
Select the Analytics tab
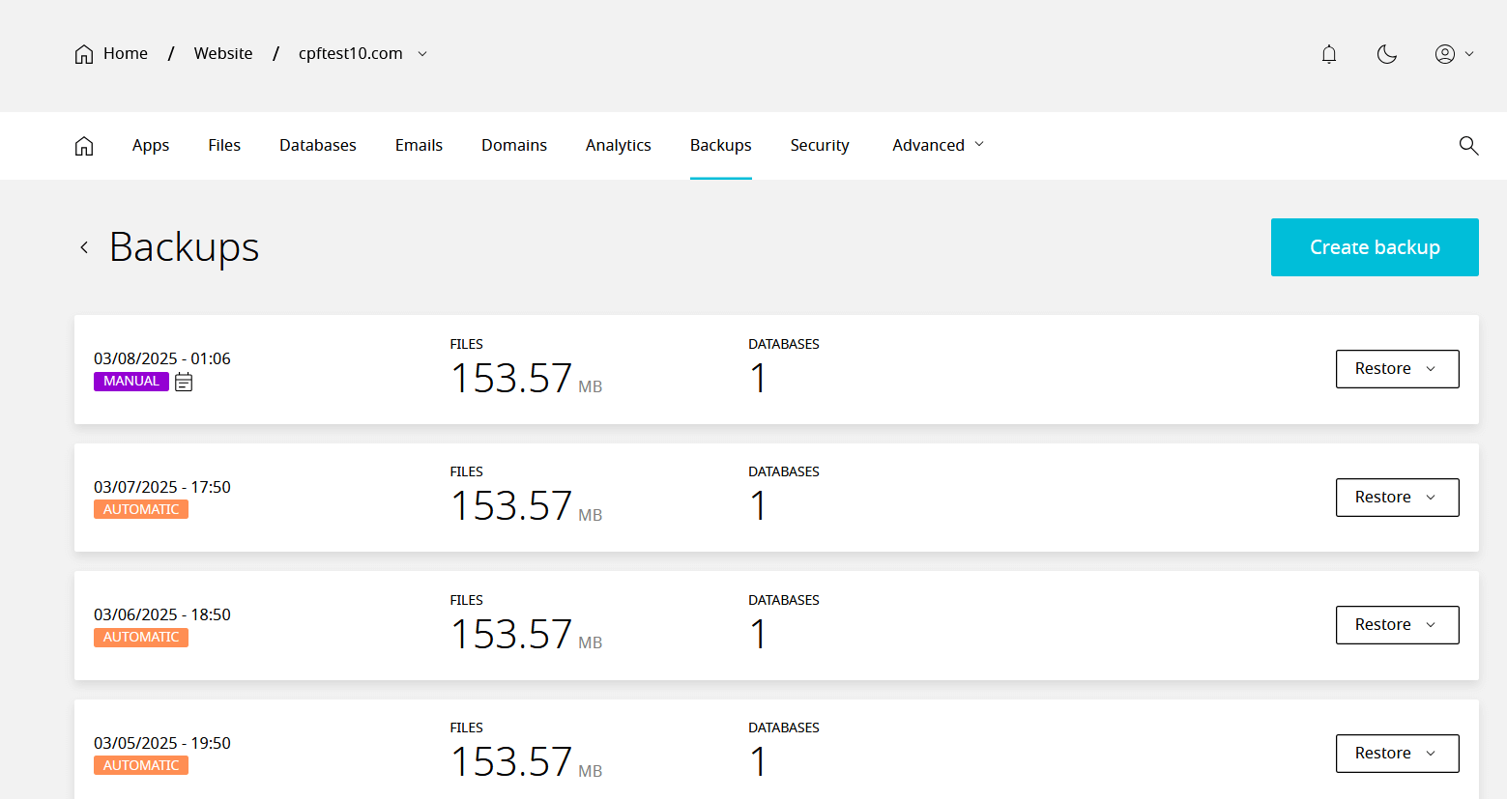[x=618, y=145]
